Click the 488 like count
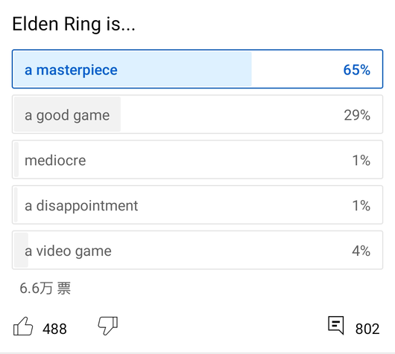 (54, 329)
